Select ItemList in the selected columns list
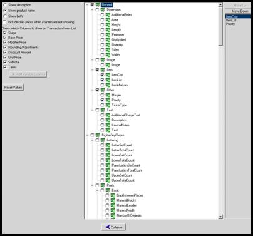The height and width of the screenshot is (236, 253). pyautogui.click(x=238, y=20)
